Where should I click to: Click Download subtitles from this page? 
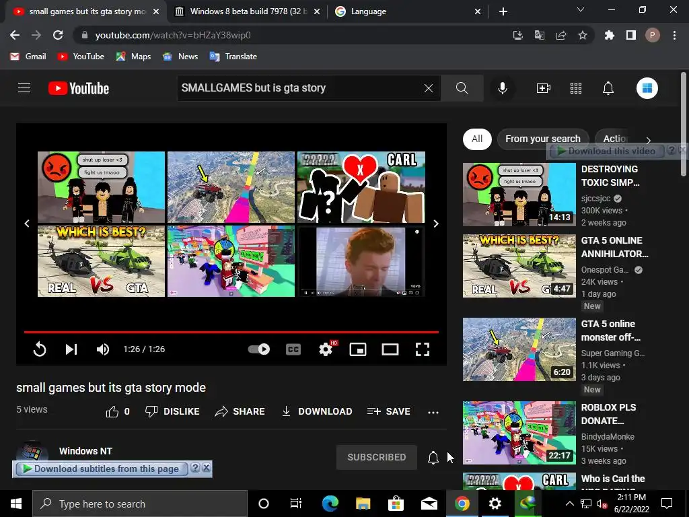[101, 469]
